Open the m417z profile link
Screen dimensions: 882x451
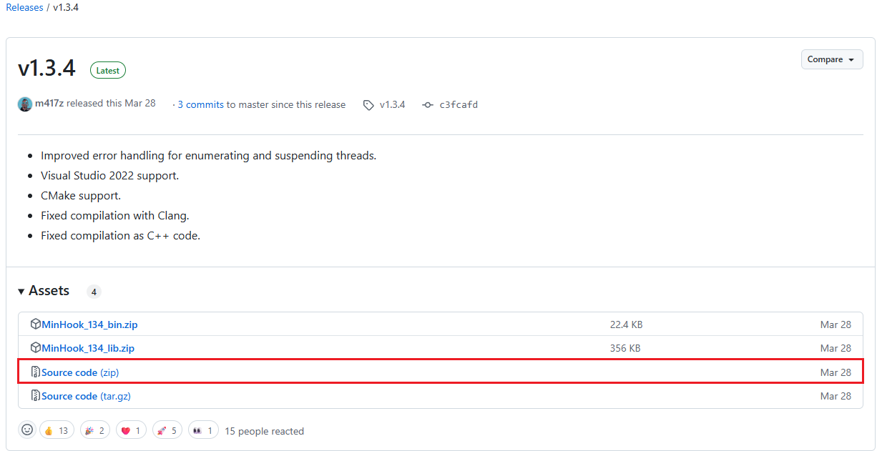coord(49,104)
